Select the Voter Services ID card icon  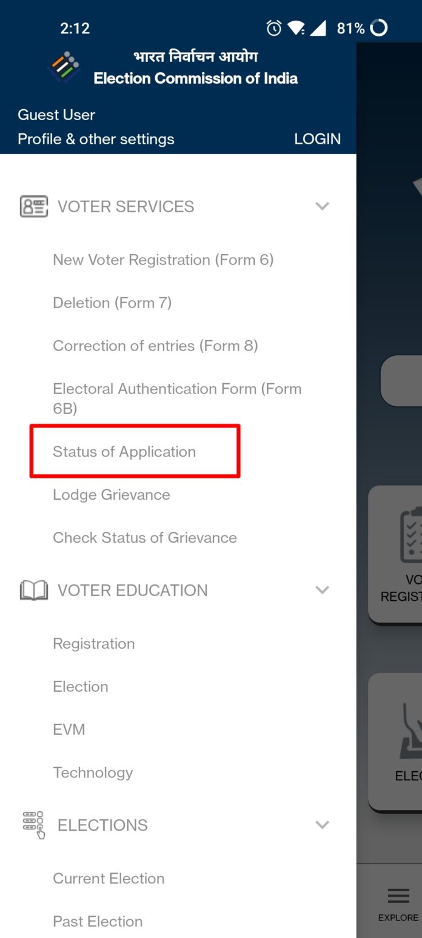point(33,206)
